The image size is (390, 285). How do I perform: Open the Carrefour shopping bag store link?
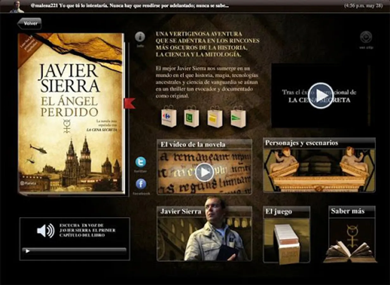click(169, 117)
